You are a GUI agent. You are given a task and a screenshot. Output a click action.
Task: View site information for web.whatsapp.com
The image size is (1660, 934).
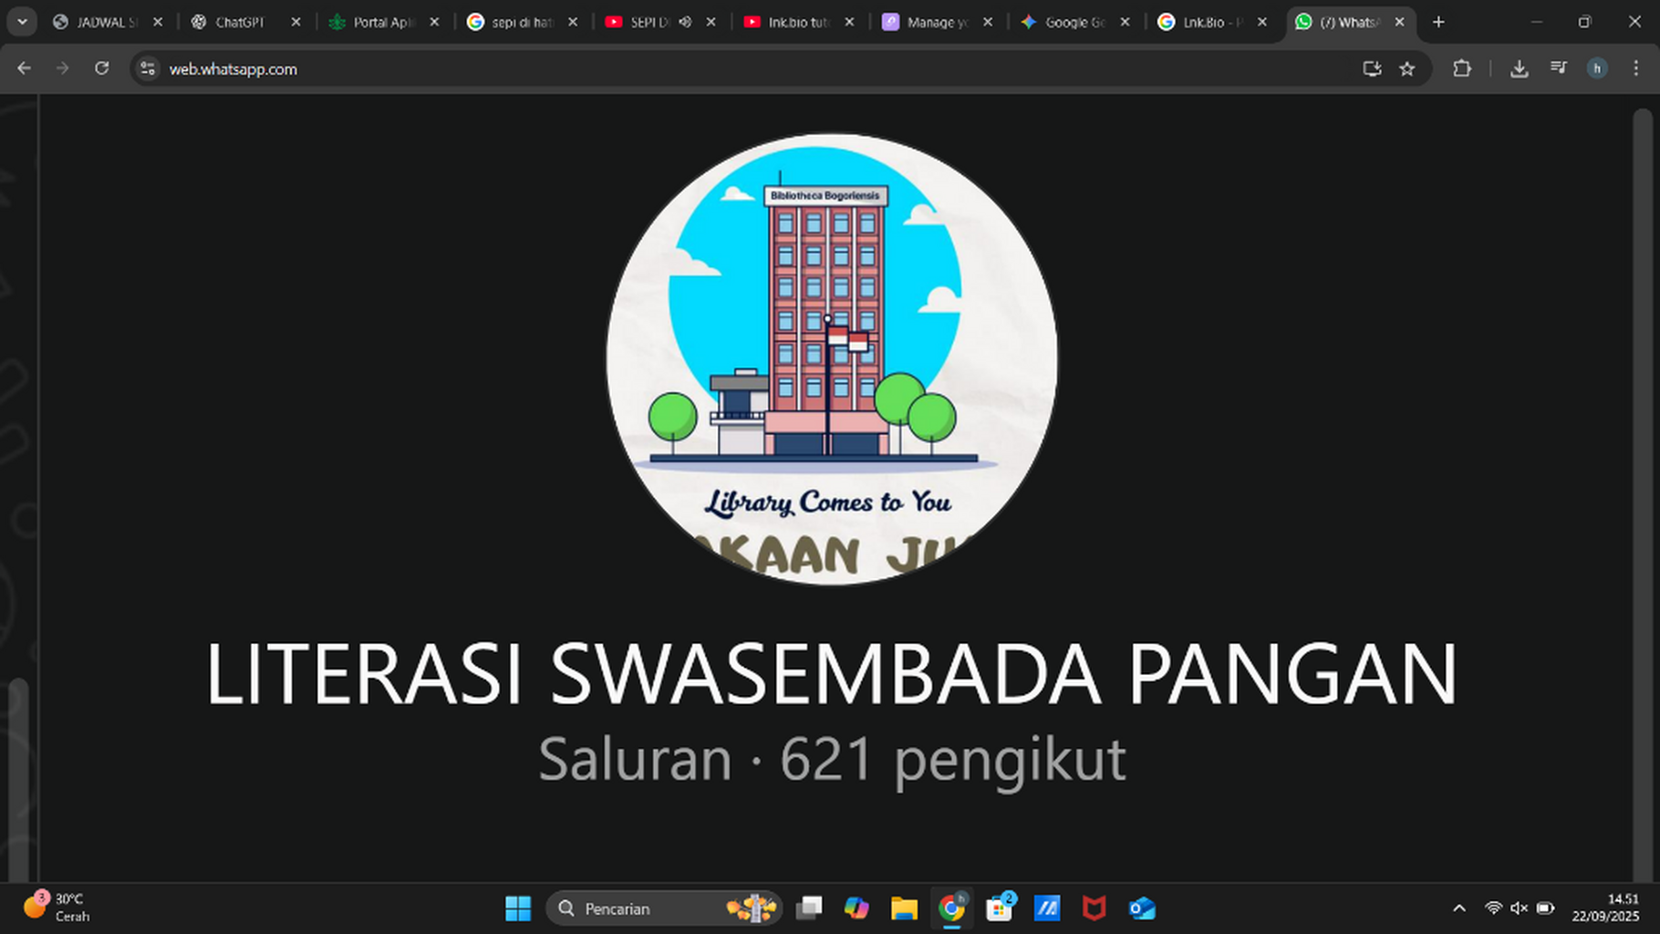tap(148, 68)
